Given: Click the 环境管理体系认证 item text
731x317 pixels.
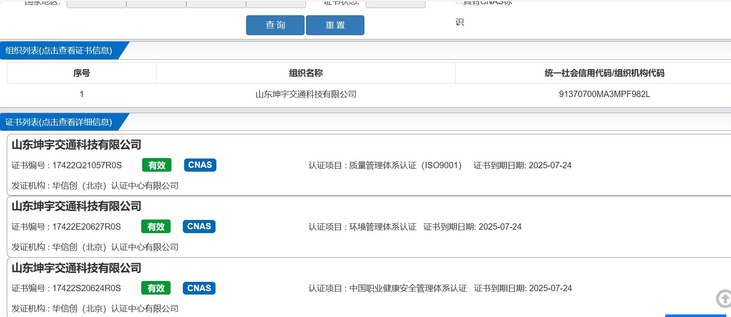Looking at the screenshot, I should [x=383, y=227].
